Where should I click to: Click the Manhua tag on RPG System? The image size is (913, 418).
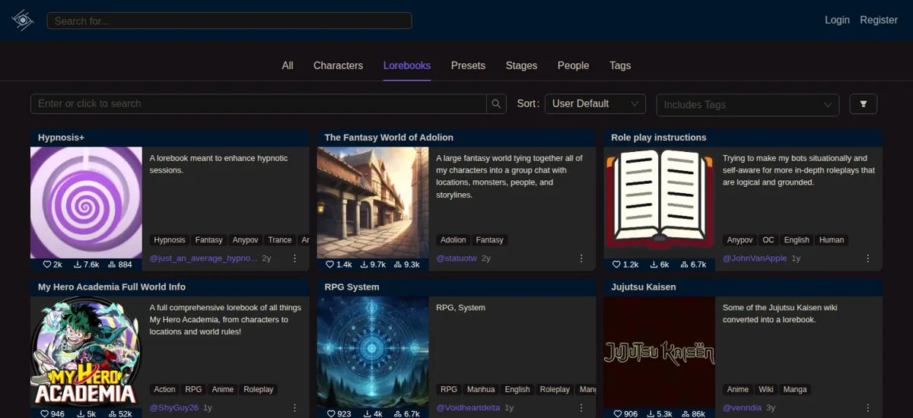point(481,389)
